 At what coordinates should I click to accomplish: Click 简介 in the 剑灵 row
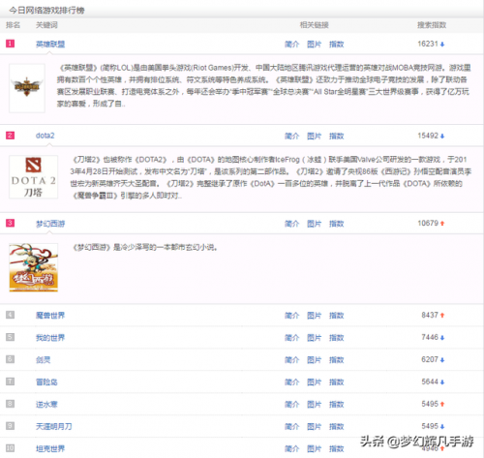pos(292,359)
